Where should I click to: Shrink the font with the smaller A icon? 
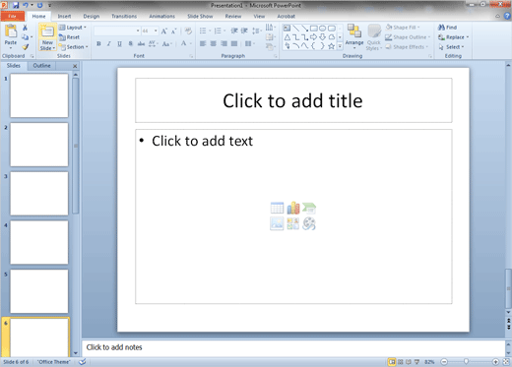tap(173, 31)
